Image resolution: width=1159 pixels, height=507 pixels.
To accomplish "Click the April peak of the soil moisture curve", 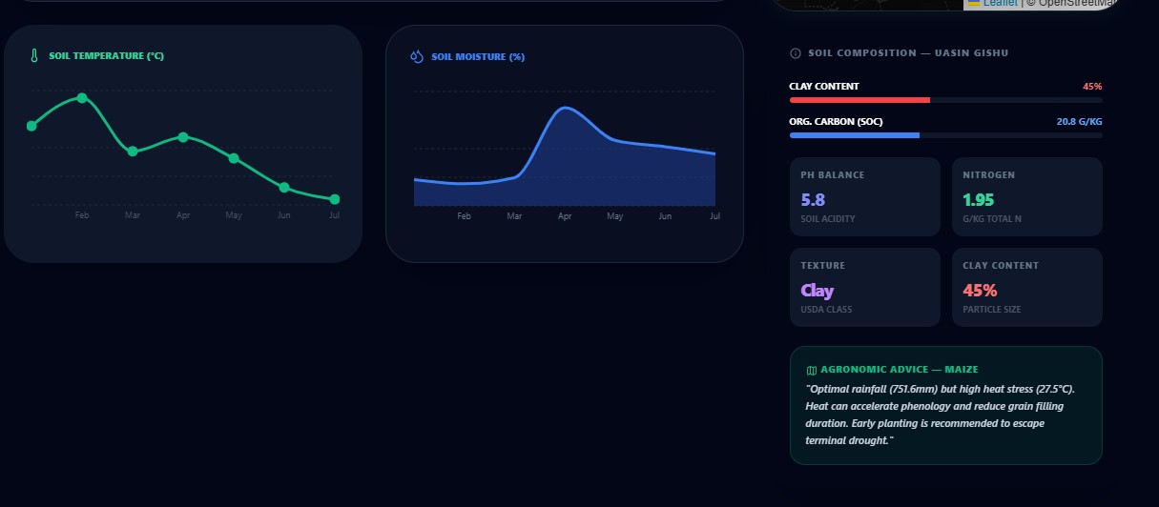I will [x=565, y=109].
